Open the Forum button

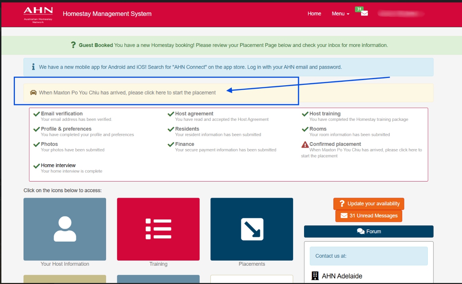369,232
